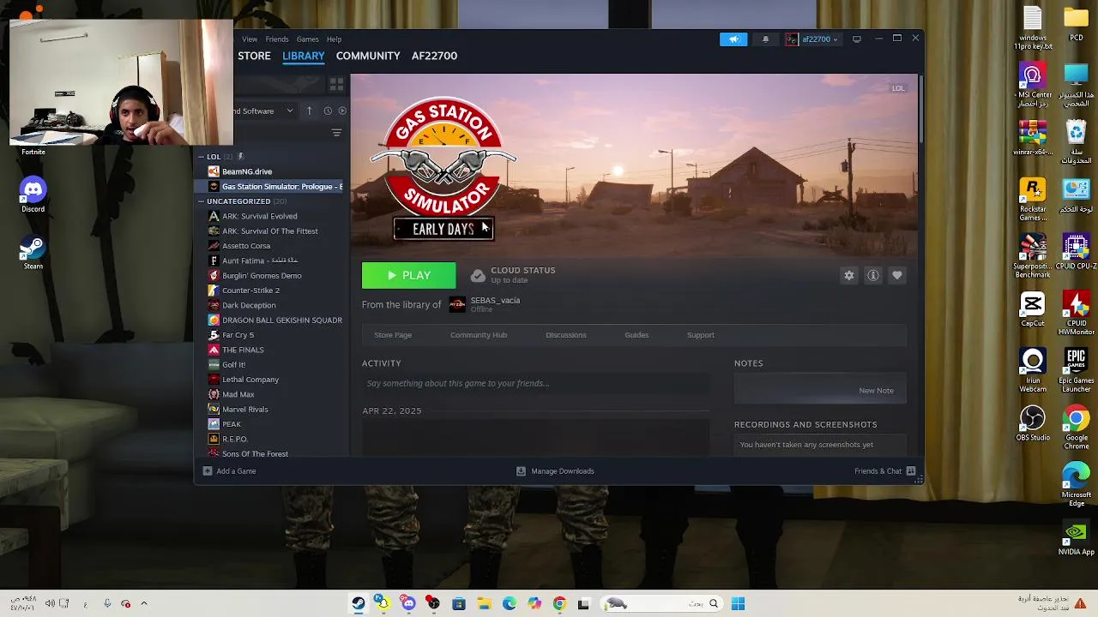
Task: Open CPUID HWMonitor shortcut
Action: tap(1076, 313)
